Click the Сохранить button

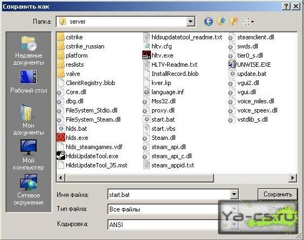(278, 194)
